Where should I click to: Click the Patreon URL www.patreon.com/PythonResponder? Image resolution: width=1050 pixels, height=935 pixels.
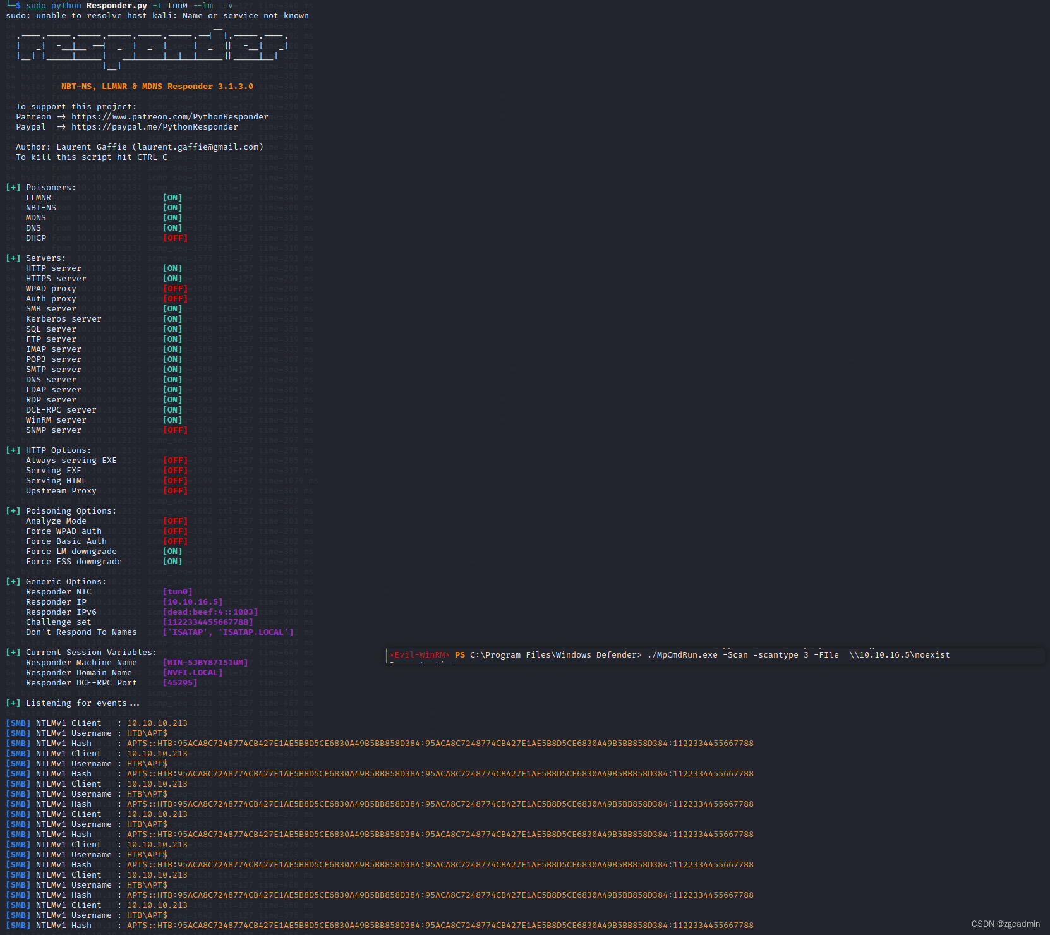(170, 117)
